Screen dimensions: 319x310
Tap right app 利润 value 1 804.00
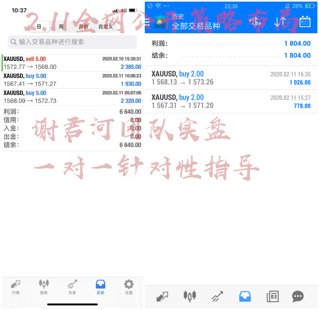pyautogui.click(x=297, y=43)
